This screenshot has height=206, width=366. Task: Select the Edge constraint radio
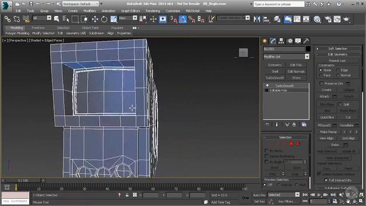(x=338, y=70)
